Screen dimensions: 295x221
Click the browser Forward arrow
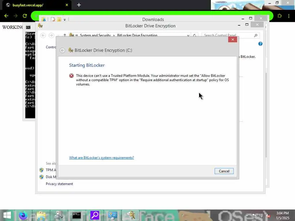click(x=16, y=16)
